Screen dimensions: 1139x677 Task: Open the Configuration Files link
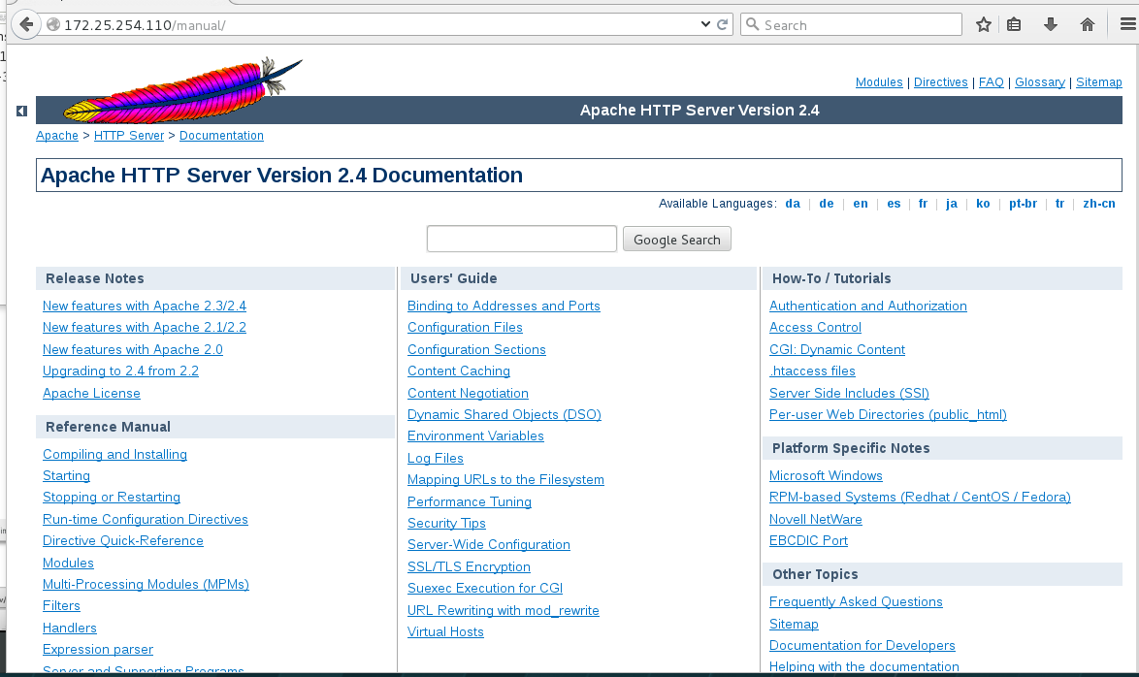465,328
